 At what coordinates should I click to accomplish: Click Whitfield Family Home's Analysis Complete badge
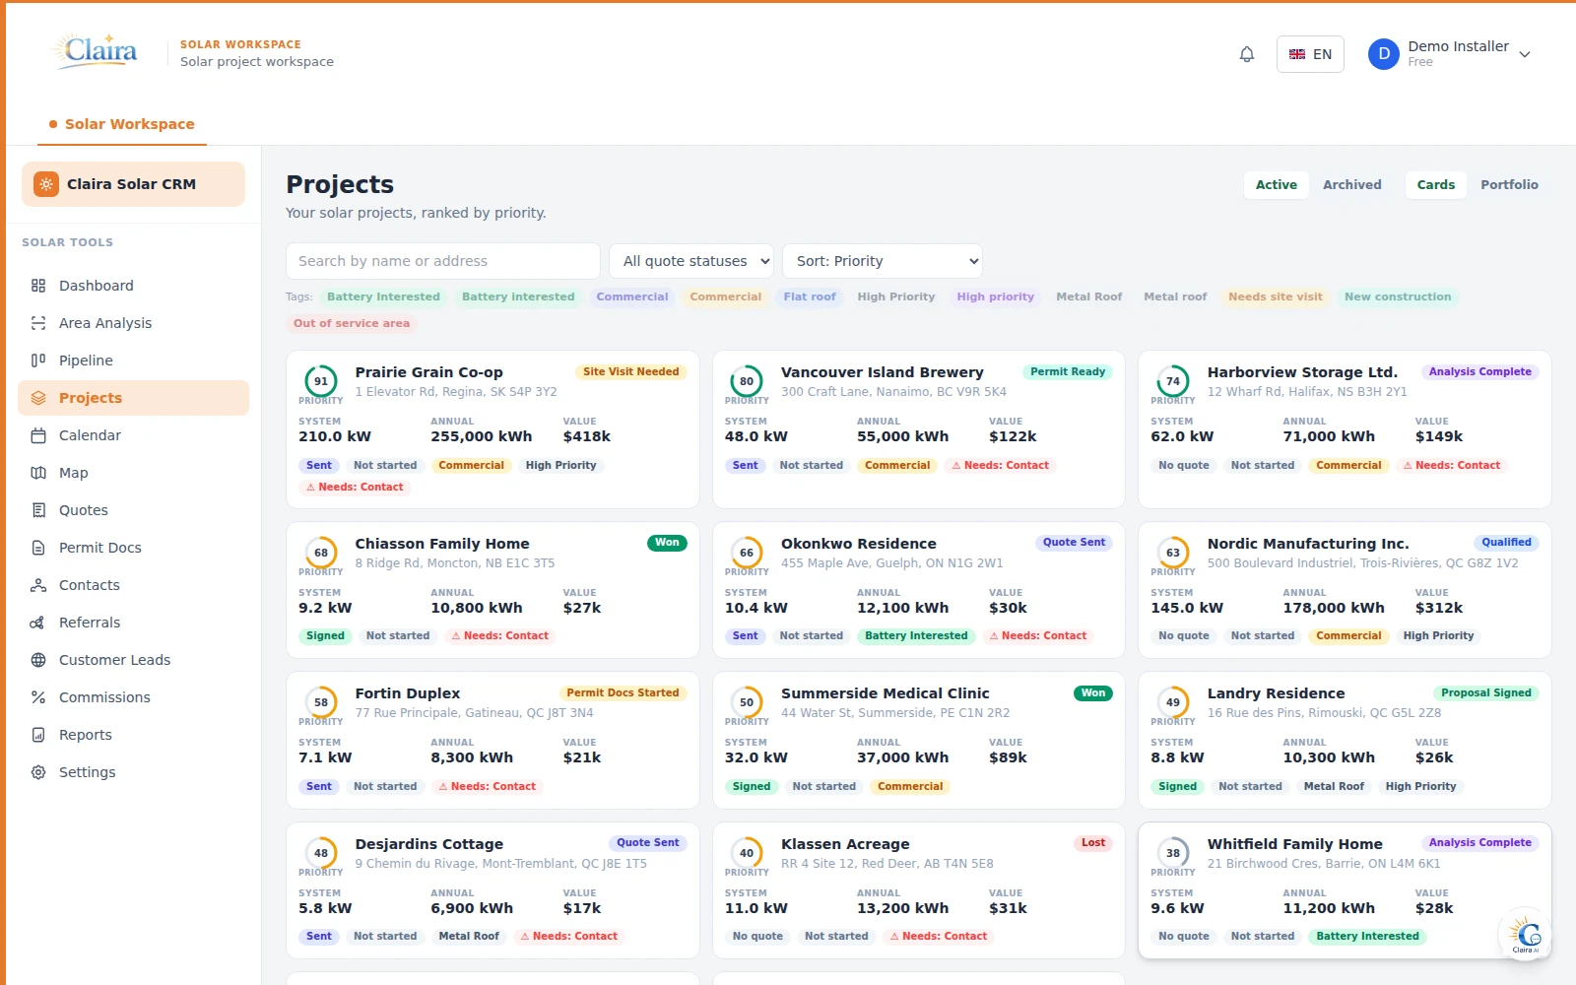point(1480,843)
